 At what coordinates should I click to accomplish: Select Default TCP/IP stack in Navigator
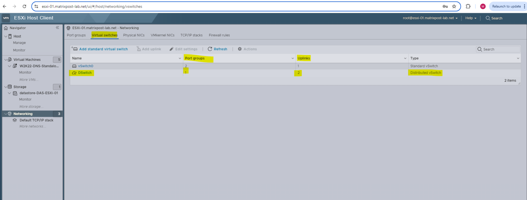(x=36, y=120)
